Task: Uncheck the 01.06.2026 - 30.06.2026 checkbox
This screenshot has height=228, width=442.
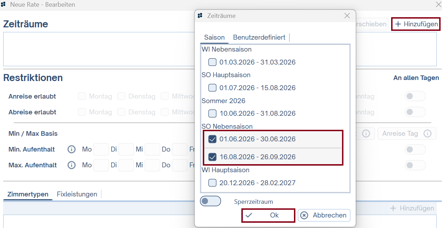Action: 213,139
